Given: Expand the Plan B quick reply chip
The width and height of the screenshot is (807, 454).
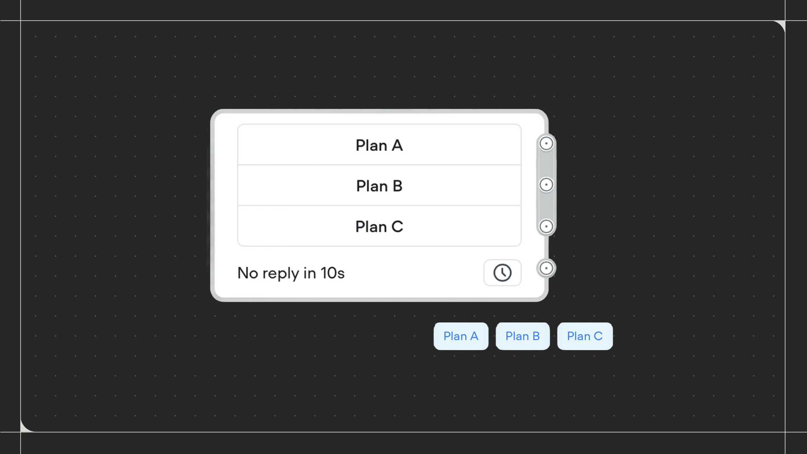Looking at the screenshot, I should coord(522,336).
